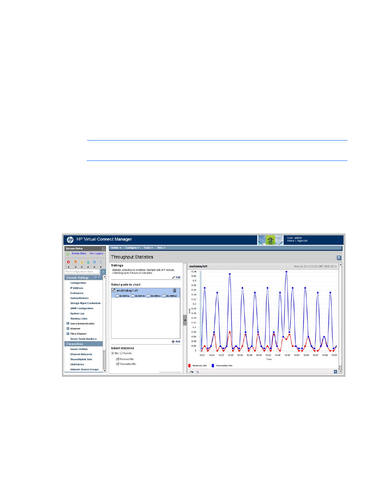
Task: Expand the Ethernet tree node
Action: pyautogui.click(x=68, y=329)
